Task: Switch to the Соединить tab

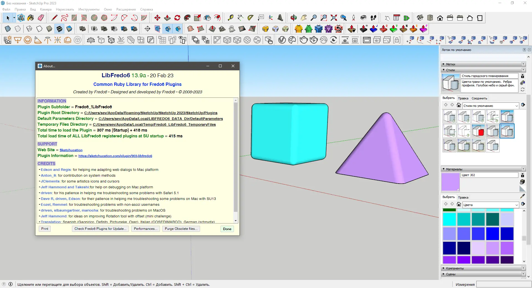Action: [479, 98]
